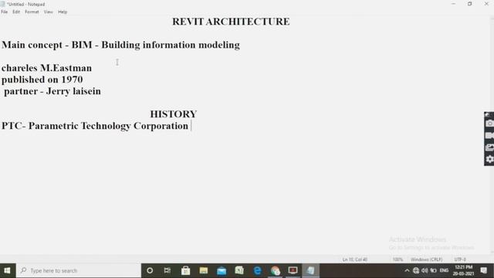This screenshot has width=494, height=278.
Task: Click the 'PTC- Parametric Technology Corporation' line
Action: pyautogui.click(x=95, y=126)
